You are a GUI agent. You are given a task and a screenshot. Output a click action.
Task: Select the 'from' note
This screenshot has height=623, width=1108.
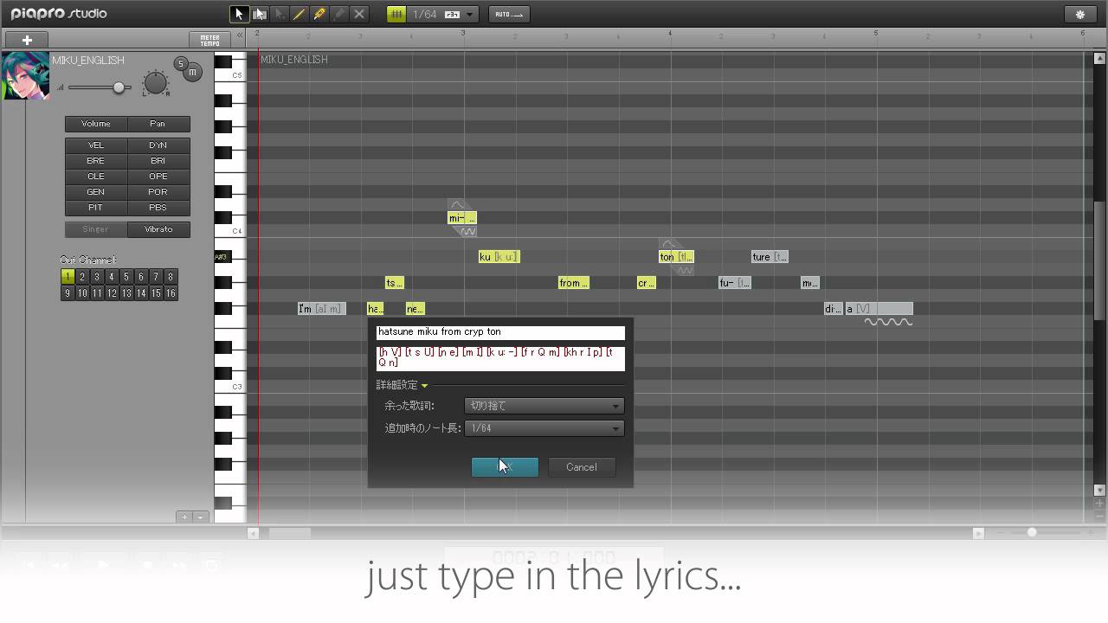tap(574, 283)
